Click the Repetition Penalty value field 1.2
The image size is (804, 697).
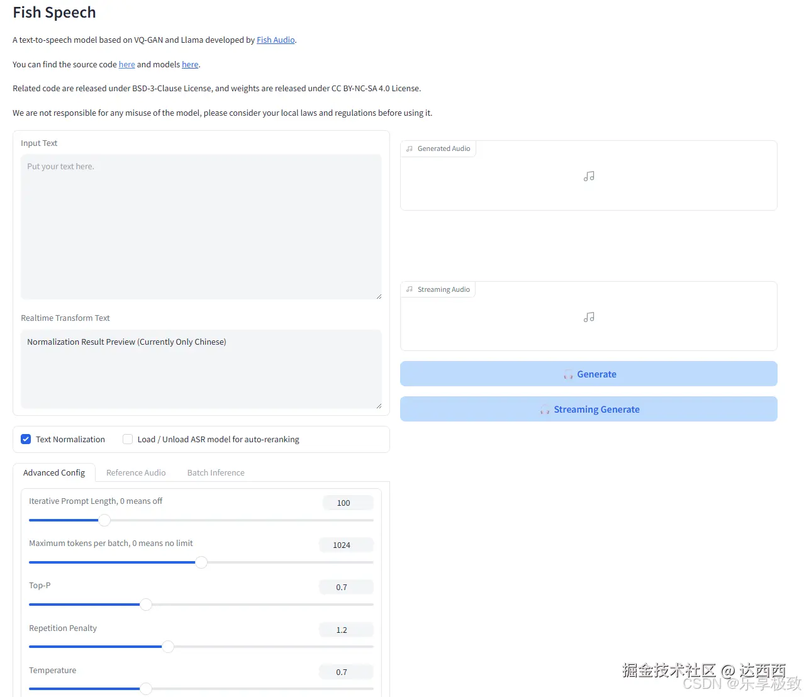(346, 630)
